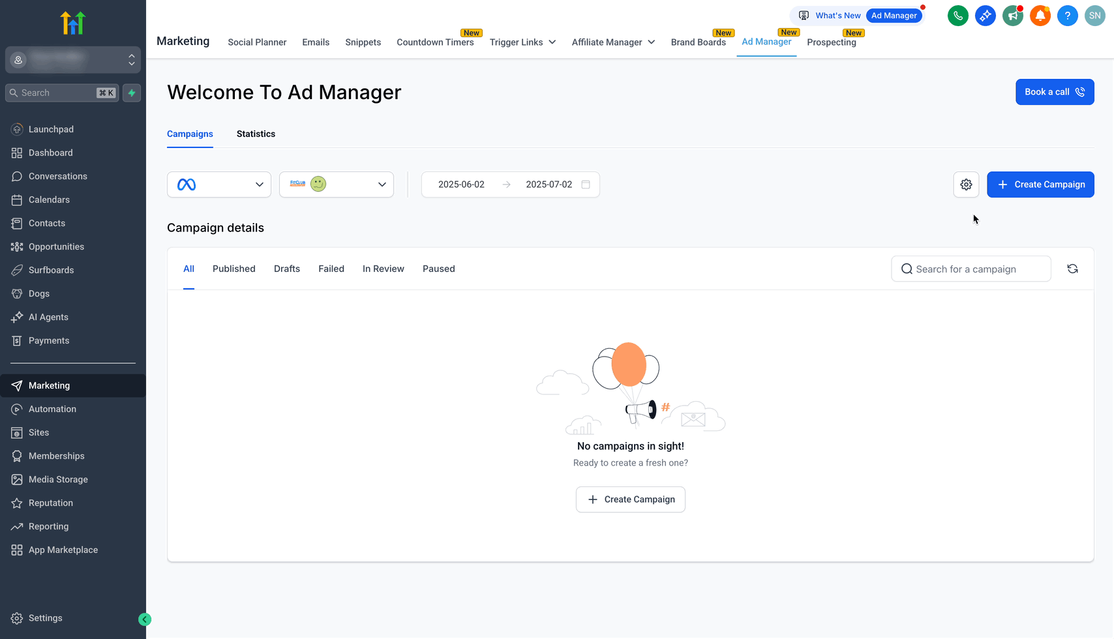Viewport: 1114px width, 639px height.
Task: Open the orange notifications bell
Action: (1040, 16)
